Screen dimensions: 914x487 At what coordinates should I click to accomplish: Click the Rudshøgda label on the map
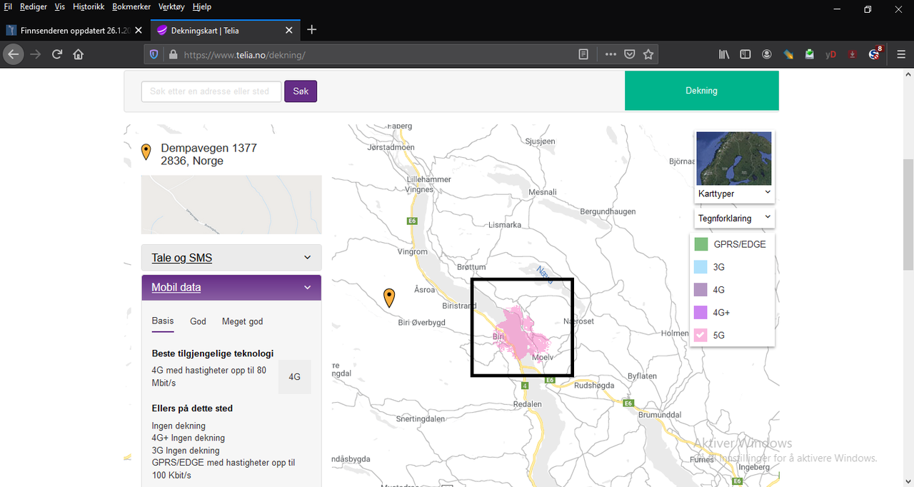tap(594, 385)
